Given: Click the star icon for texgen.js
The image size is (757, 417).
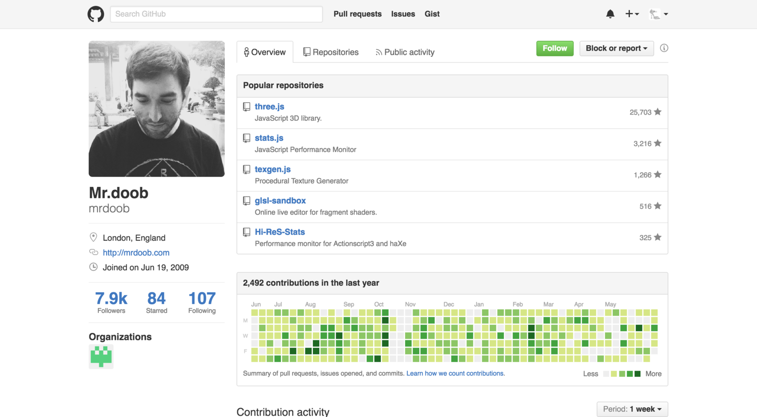Looking at the screenshot, I should coord(658,174).
